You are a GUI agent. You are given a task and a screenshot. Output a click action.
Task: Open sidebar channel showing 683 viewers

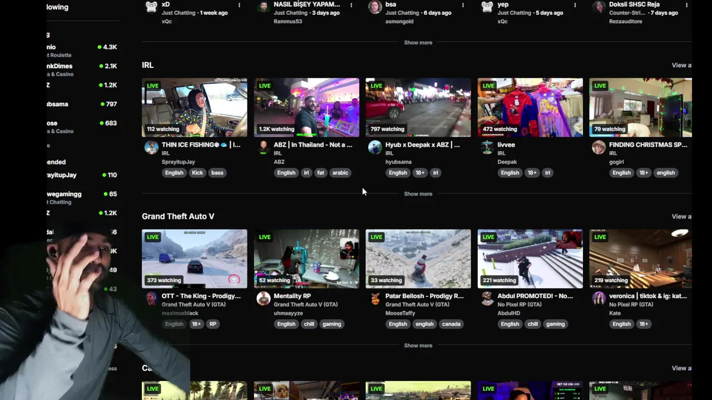click(83, 127)
